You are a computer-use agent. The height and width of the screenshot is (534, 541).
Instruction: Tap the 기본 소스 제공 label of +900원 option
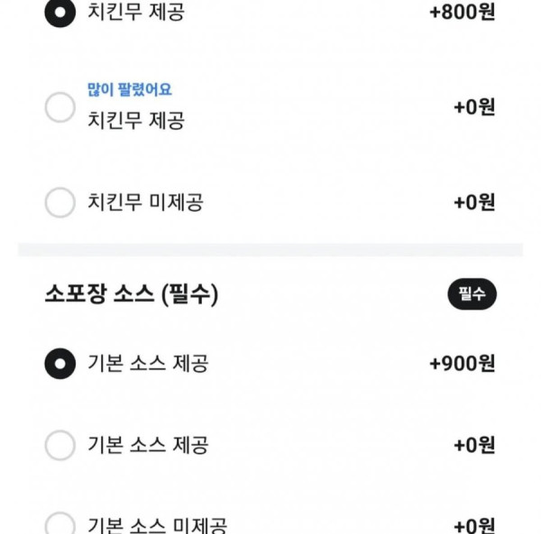pos(148,364)
